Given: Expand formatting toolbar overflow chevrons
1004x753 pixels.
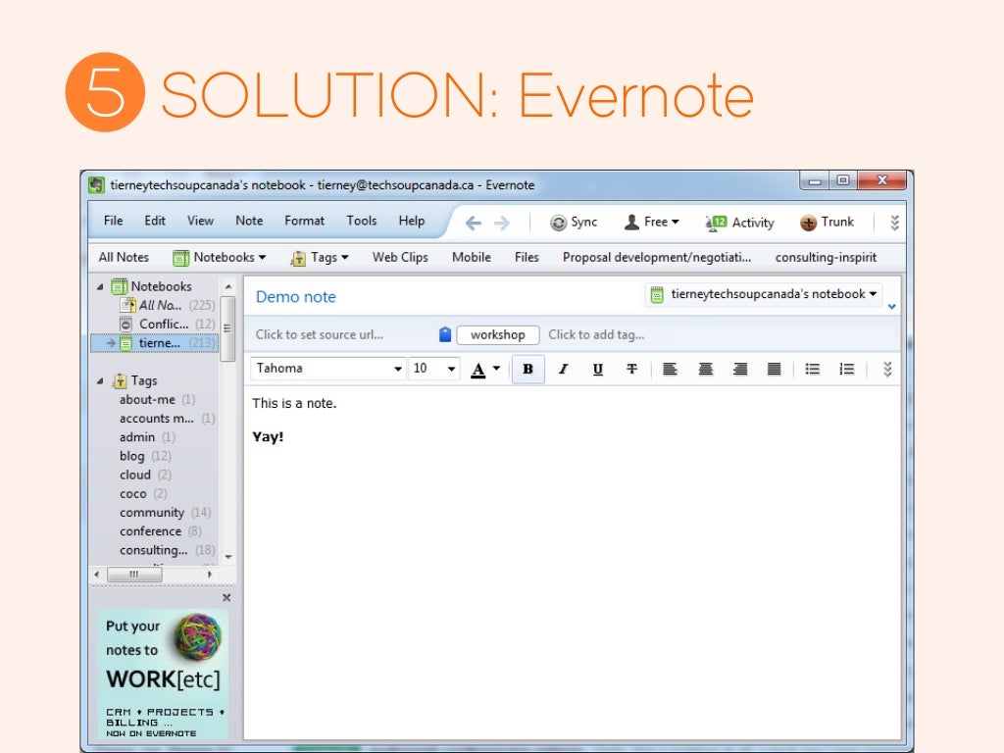Looking at the screenshot, I should (886, 369).
